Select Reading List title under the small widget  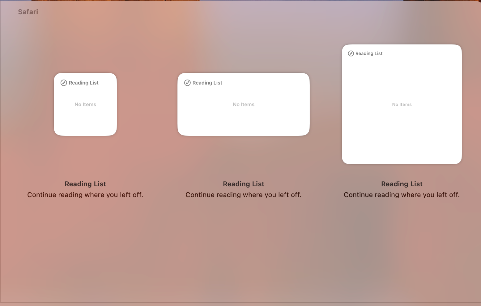coord(85,184)
